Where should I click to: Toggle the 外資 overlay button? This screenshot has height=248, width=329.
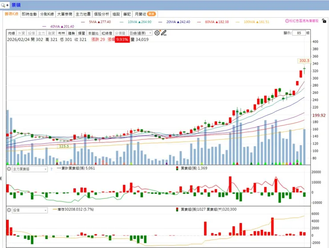[21, 33]
